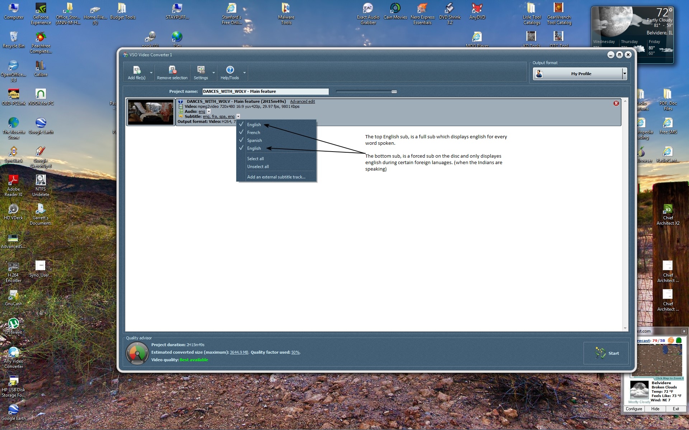Expand the Add file(s) dropdown arrow
Viewport: 689px width, 430px height.
point(151,73)
